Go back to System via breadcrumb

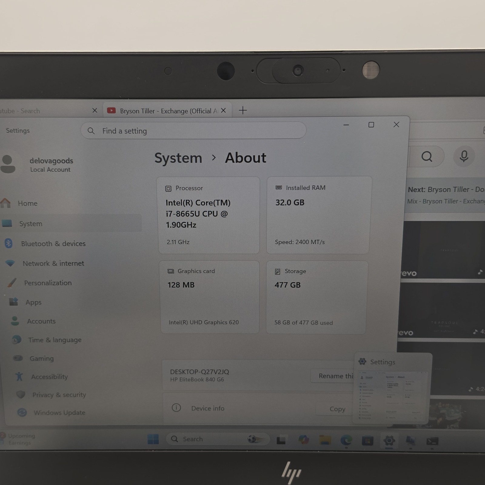178,158
